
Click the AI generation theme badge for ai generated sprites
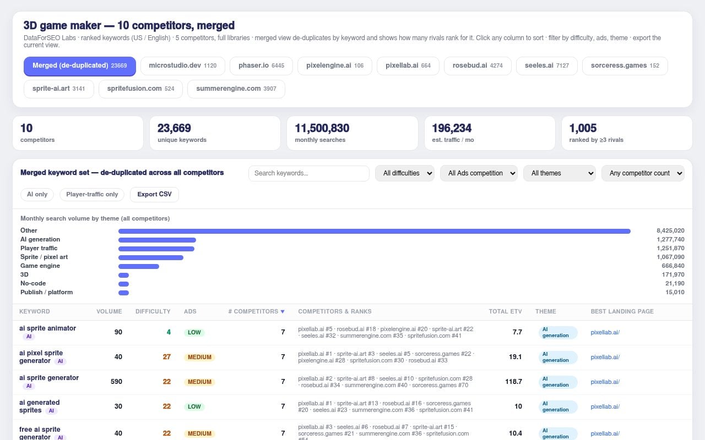(557, 406)
